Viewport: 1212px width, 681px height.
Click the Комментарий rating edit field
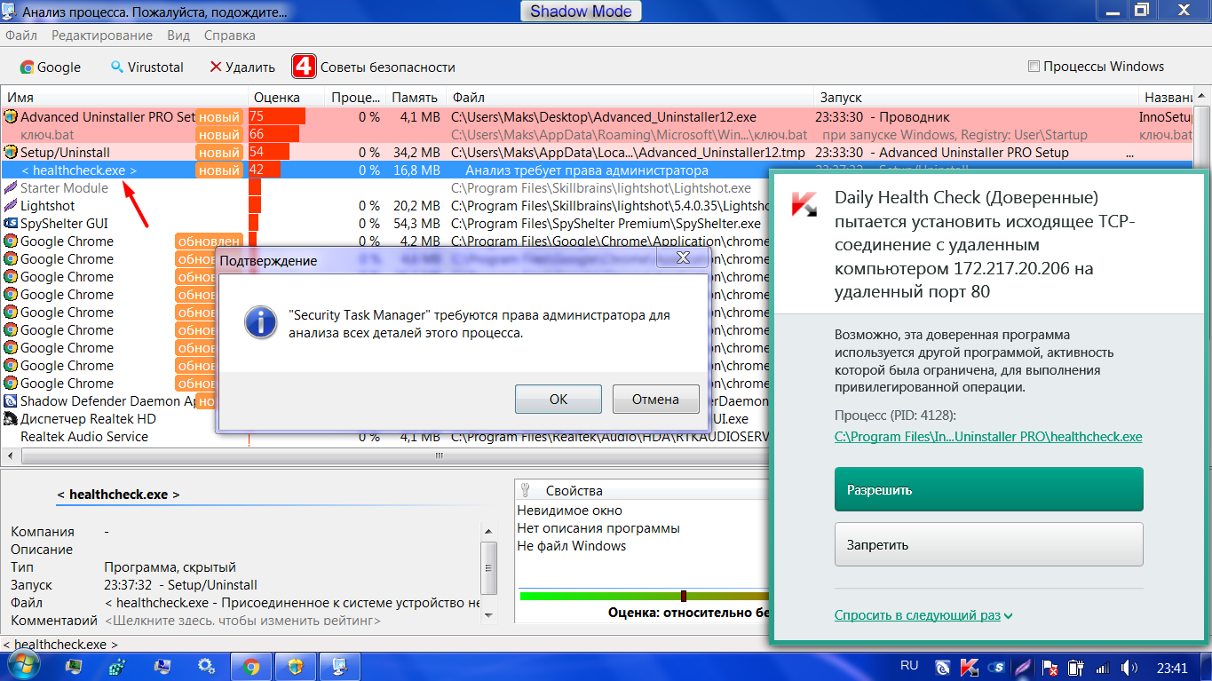[242, 621]
